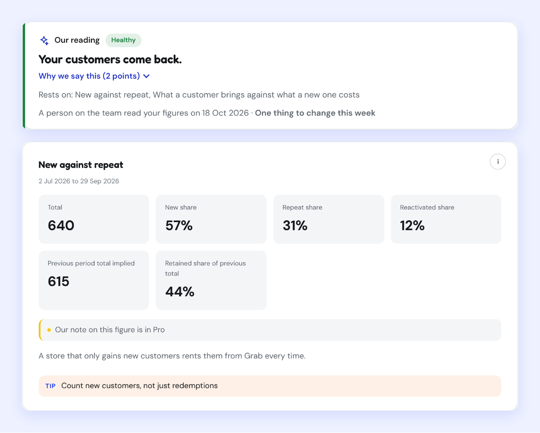Click the Previous period total implied 615 card
Viewport: 540px width, 433px height.
94,280
